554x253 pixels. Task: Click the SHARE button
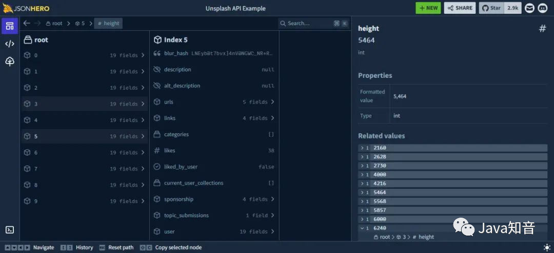click(x=460, y=8)
